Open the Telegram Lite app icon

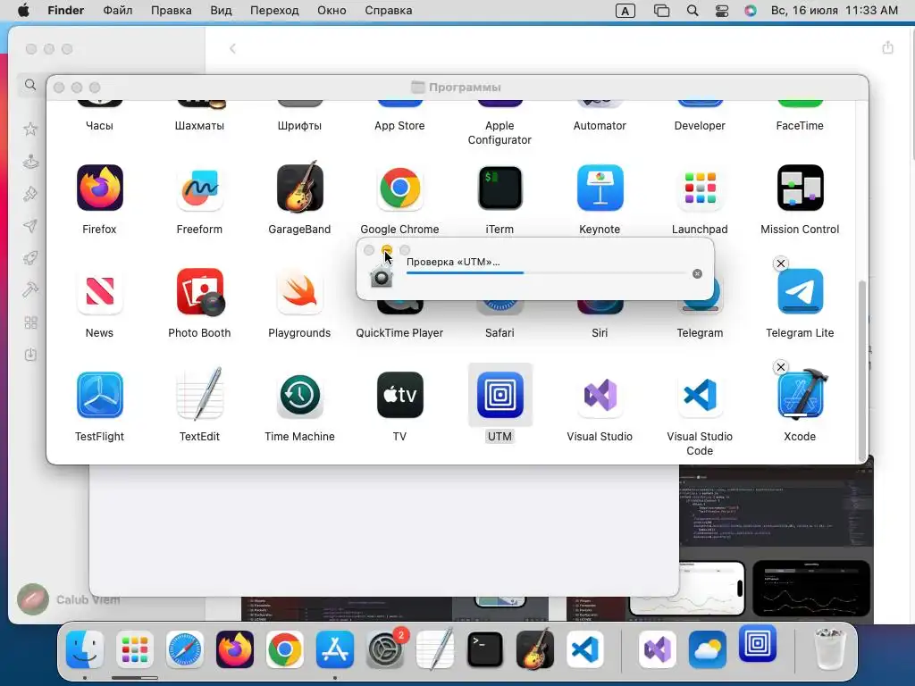[800, 291]
